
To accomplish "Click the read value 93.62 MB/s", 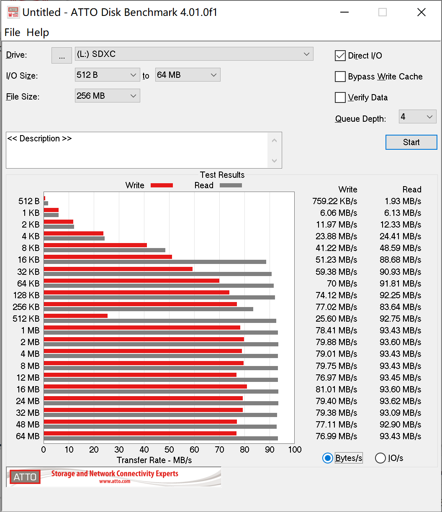I will 401,401.
